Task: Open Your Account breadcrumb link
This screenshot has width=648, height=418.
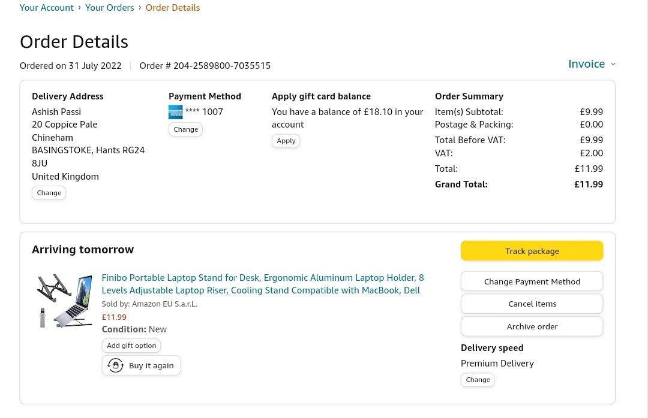Action: [x=47, y=8]
